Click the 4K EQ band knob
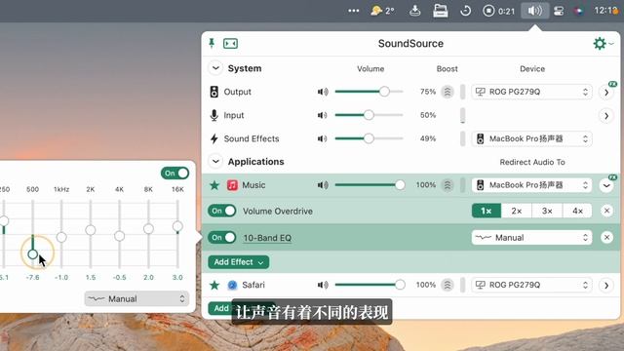Viewport: 624px width, 351px height. tap(119, 236)
